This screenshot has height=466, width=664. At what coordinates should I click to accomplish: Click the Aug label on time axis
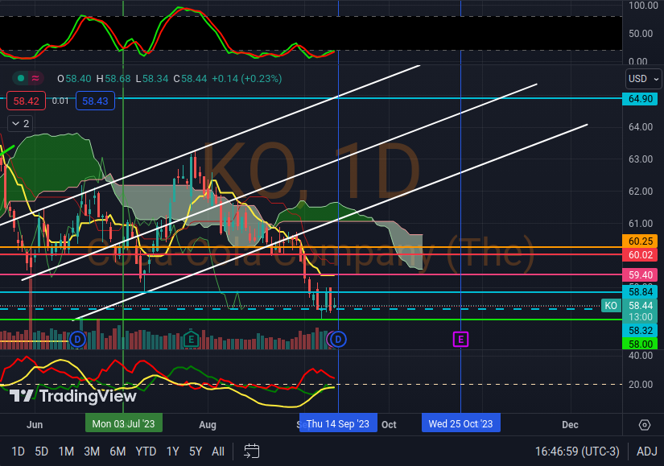tap(208, 424)
